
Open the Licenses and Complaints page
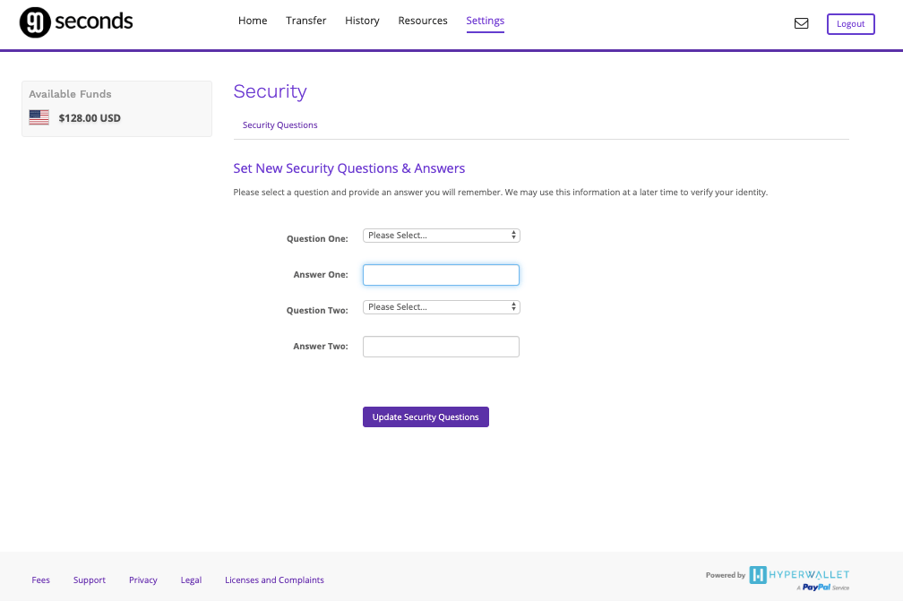[x=274, y=580]
